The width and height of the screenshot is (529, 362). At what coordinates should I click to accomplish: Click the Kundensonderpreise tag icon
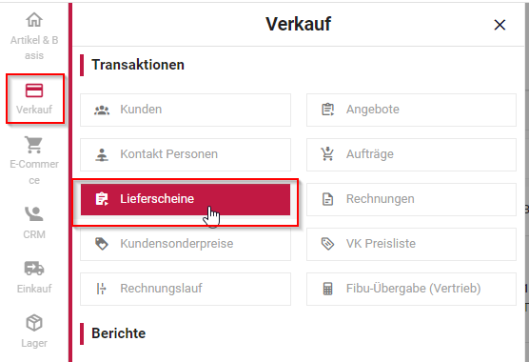102,244
